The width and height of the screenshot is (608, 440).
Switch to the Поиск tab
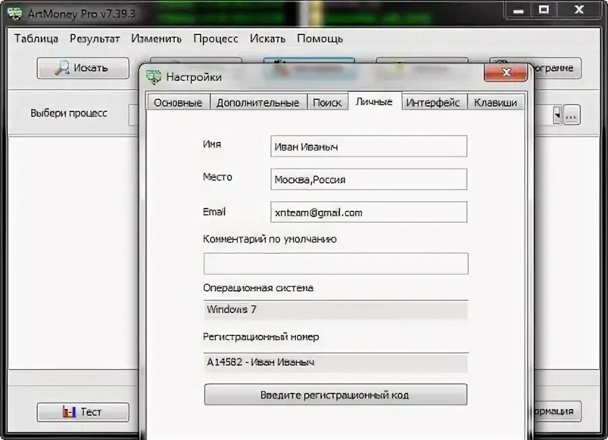[327, 103]
